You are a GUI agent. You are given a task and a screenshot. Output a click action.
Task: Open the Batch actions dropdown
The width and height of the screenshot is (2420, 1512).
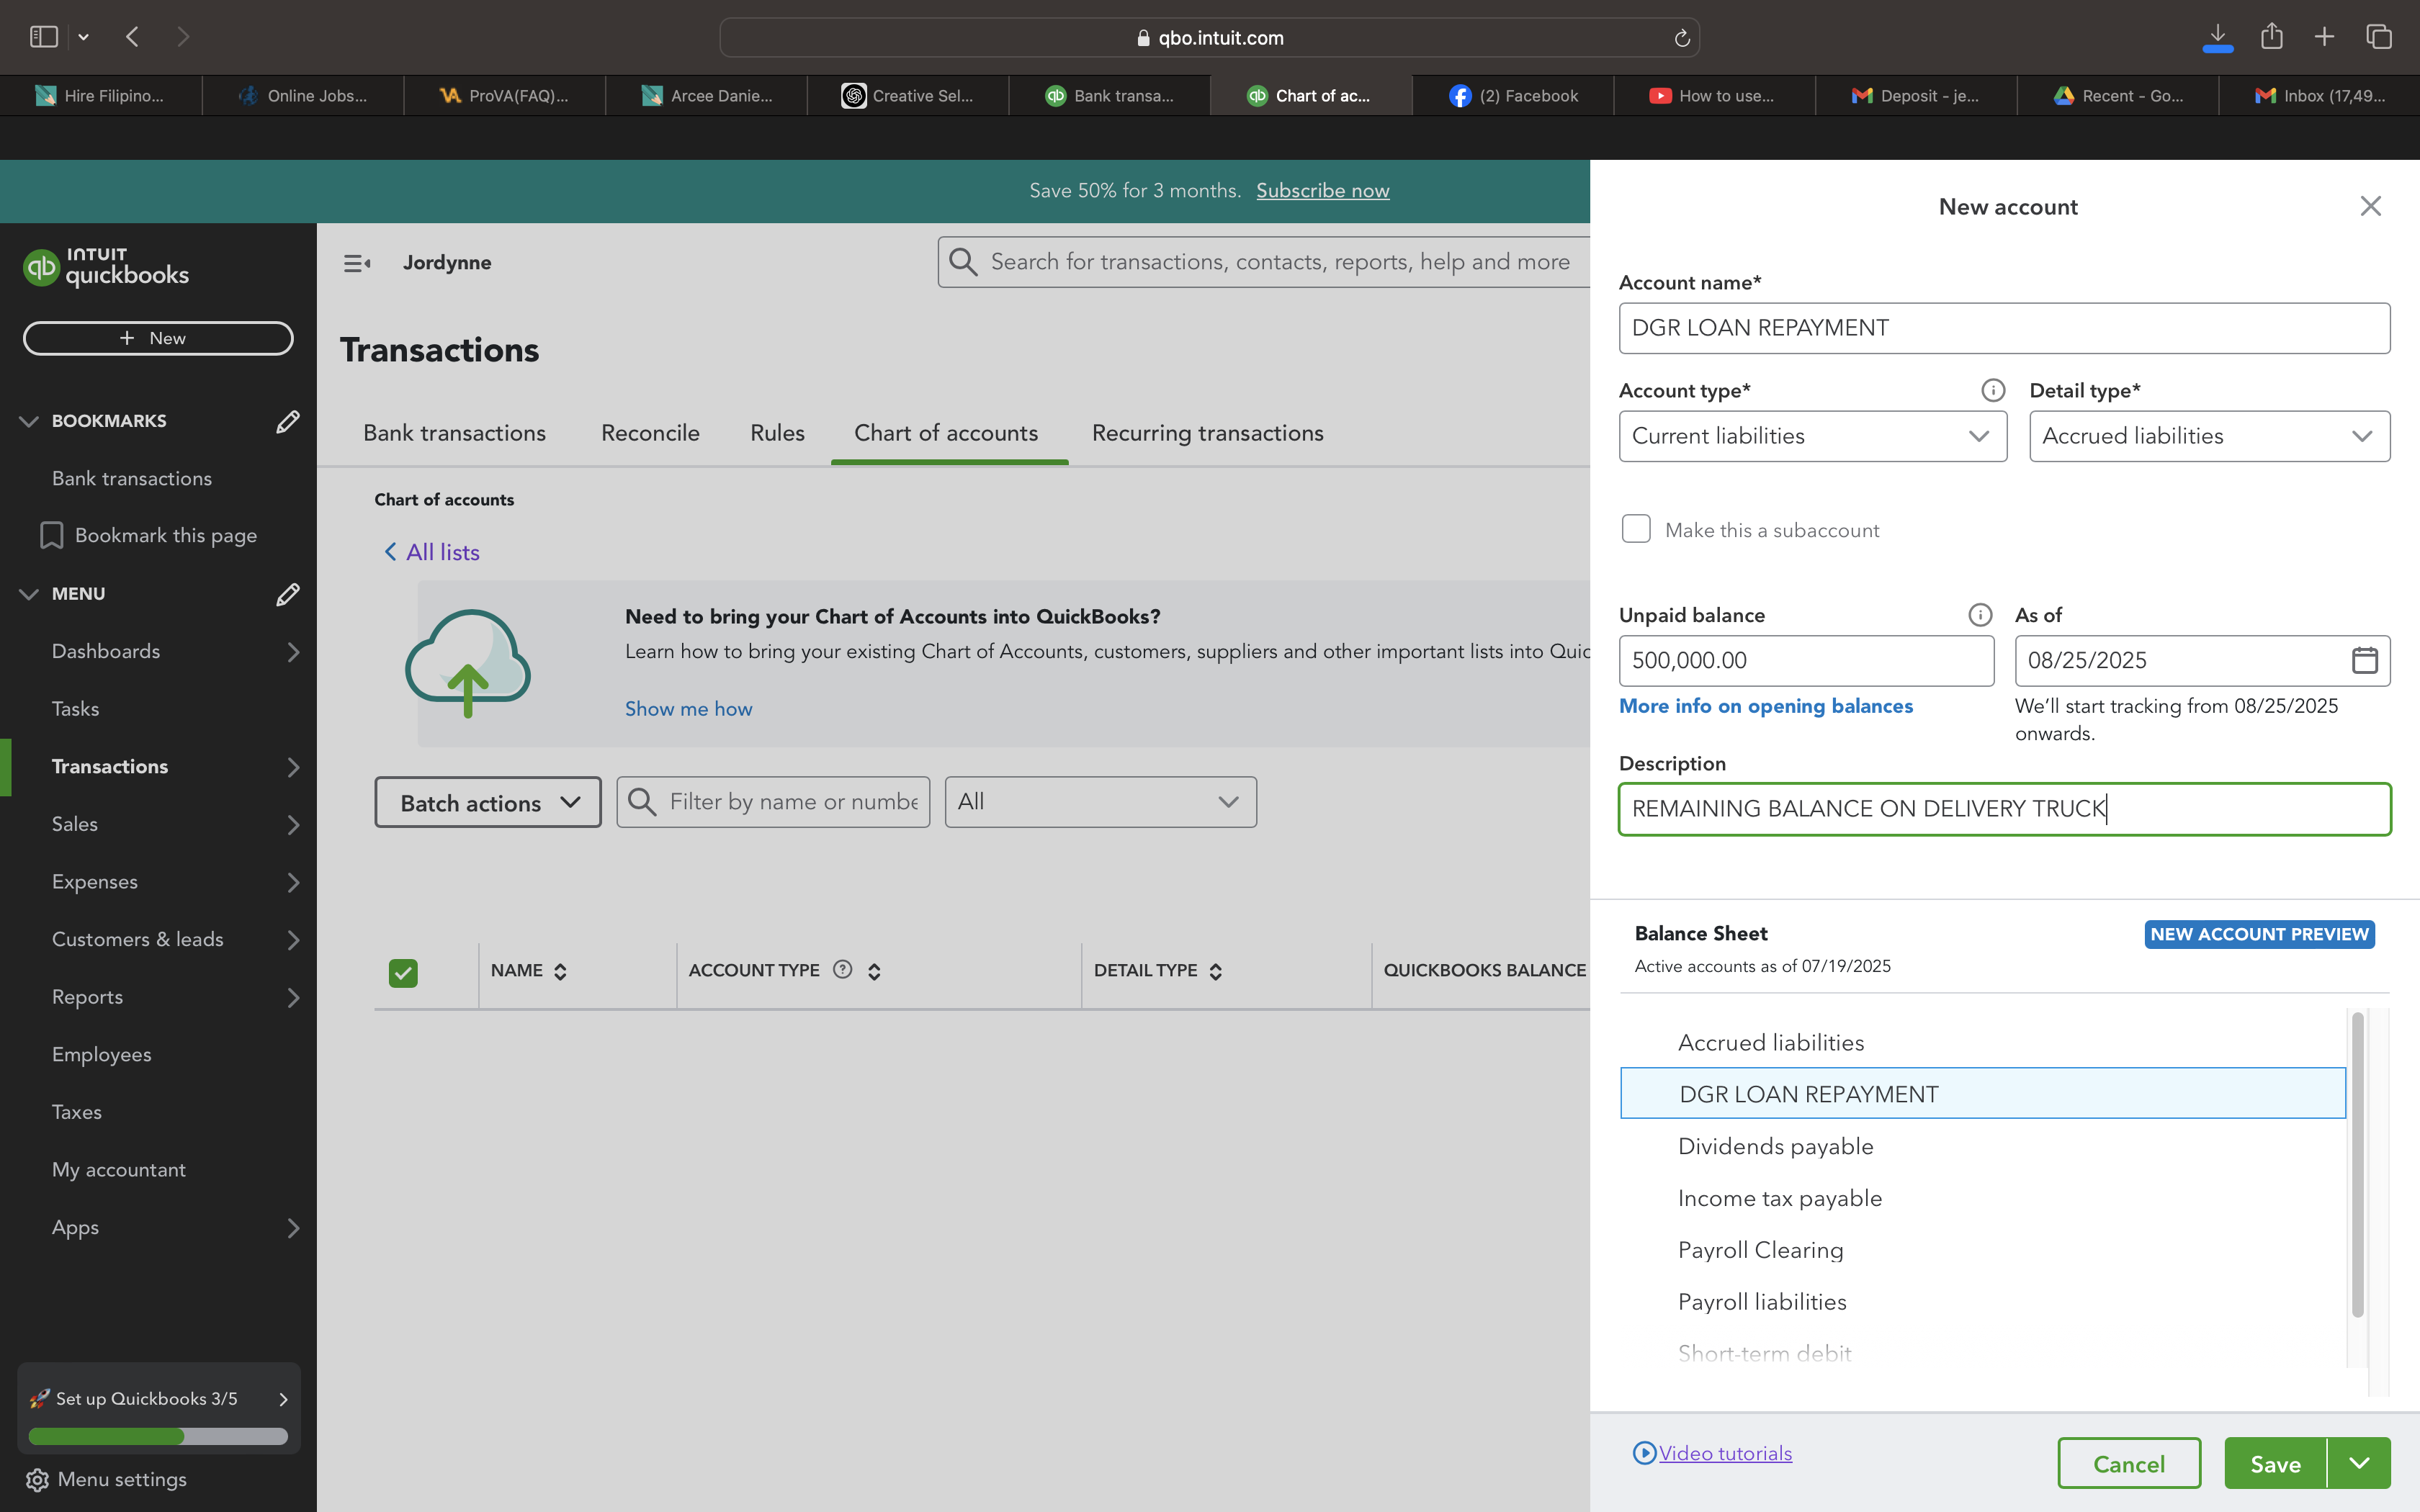coord(488,803)
